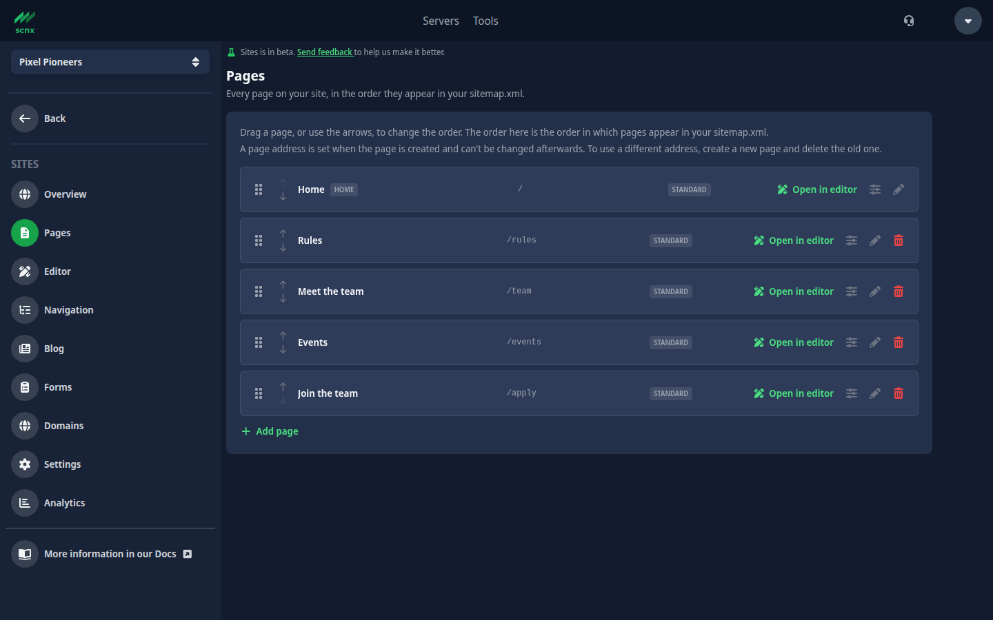Click the drag handle of the Home page
Screen dimensions: 993x620
[259, 189]
